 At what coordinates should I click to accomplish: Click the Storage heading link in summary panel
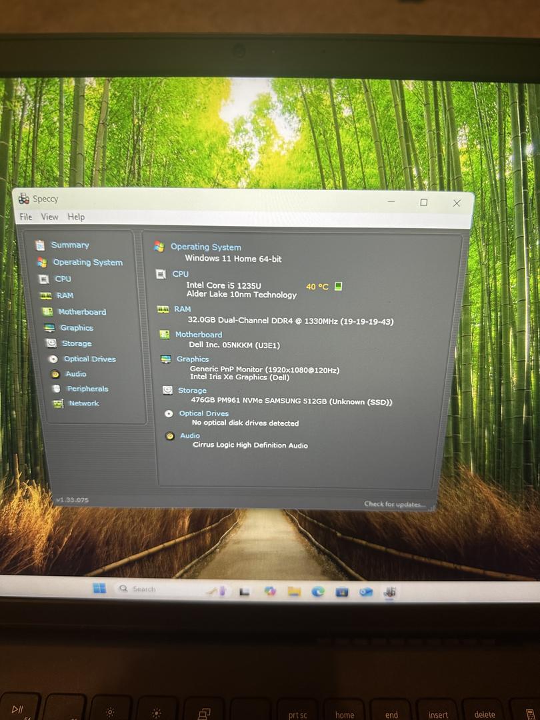pyautogui.click(x=192, y=390)
